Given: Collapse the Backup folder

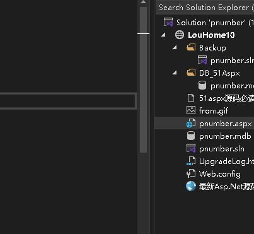Looking at the screenshot, I should [x=175, y=47].
